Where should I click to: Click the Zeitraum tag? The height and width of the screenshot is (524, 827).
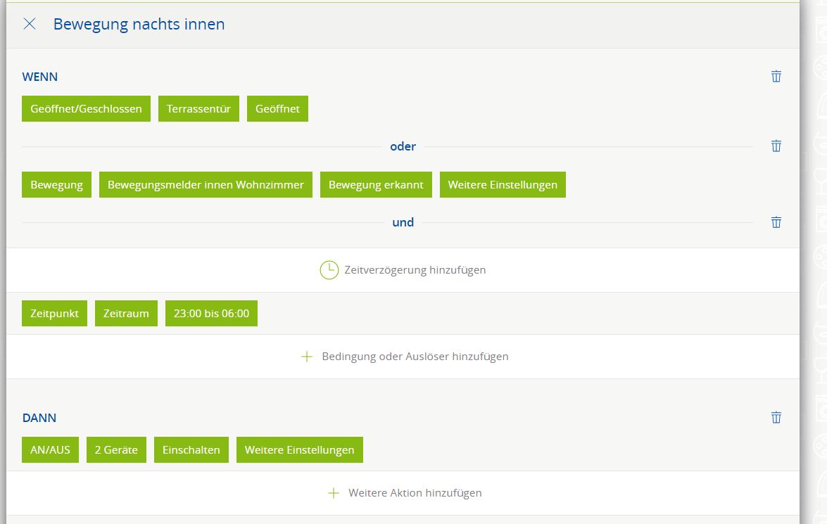[x=126, y=314]
